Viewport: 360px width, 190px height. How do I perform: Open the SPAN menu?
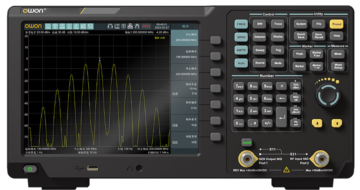pos(241,37)
